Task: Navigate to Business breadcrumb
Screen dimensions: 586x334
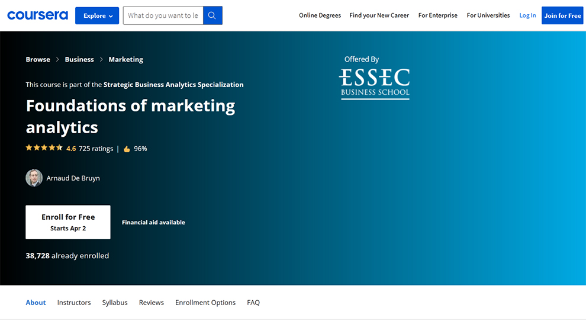Action: [79, 59]
